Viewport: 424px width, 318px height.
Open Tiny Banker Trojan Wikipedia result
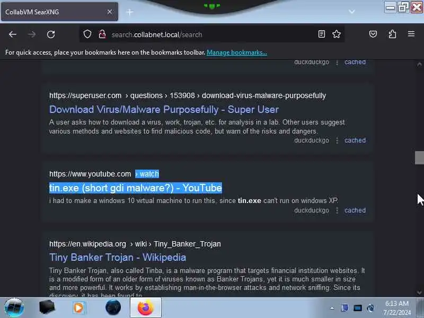click(x=117, y=258)
